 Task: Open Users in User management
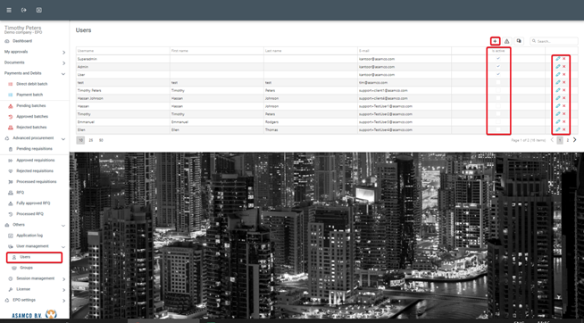[25, 257]
